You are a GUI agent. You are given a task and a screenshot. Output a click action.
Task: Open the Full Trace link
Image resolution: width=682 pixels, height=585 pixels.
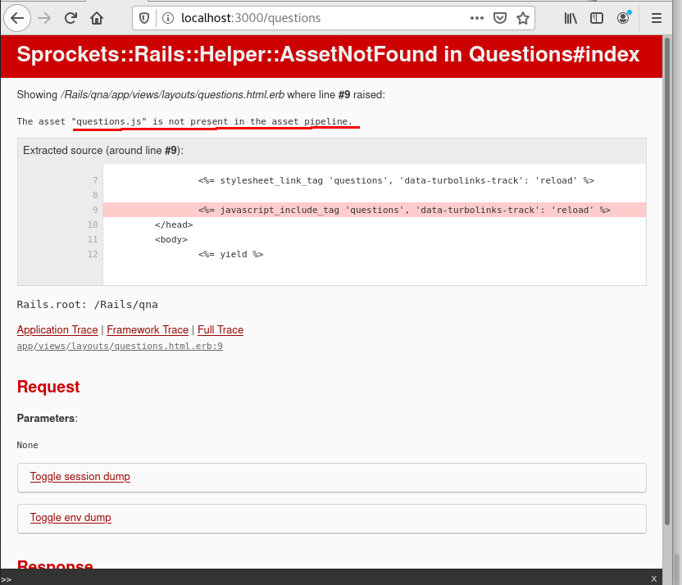[221, 330]
